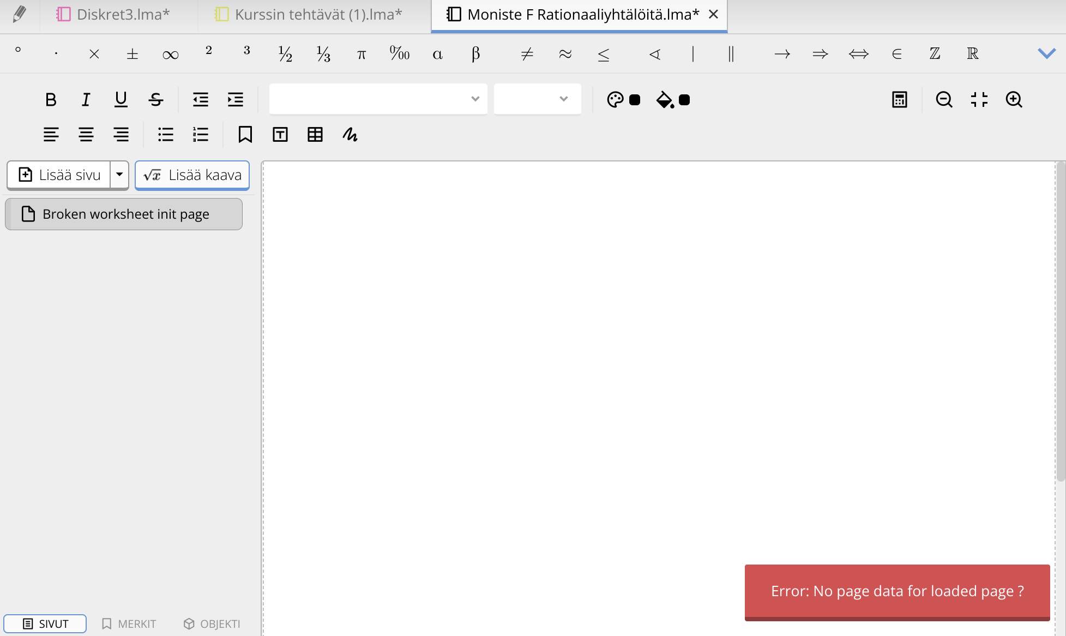Insert a text box
This screenshot has width=1066, height=636.
(x=280, y=135)
